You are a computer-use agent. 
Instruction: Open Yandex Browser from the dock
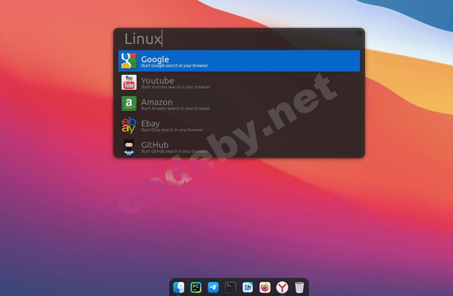point(282,287)
